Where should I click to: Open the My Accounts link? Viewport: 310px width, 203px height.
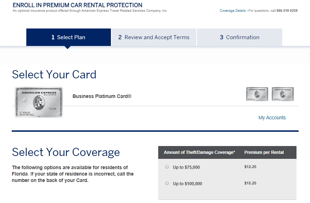pyautogui.click(x=272, y=118)
